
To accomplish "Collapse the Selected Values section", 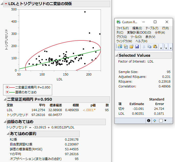I will tap(117, 55).
